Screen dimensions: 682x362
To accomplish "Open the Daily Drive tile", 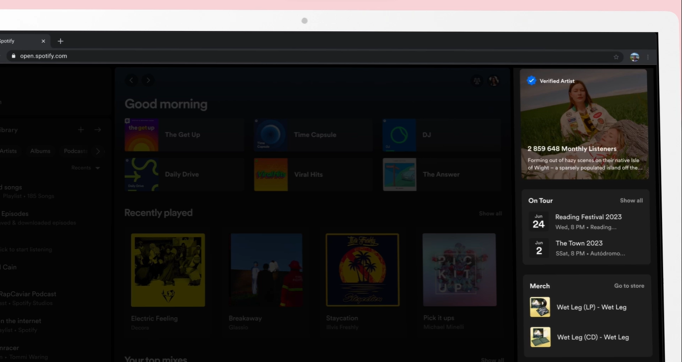I will 184,175.
